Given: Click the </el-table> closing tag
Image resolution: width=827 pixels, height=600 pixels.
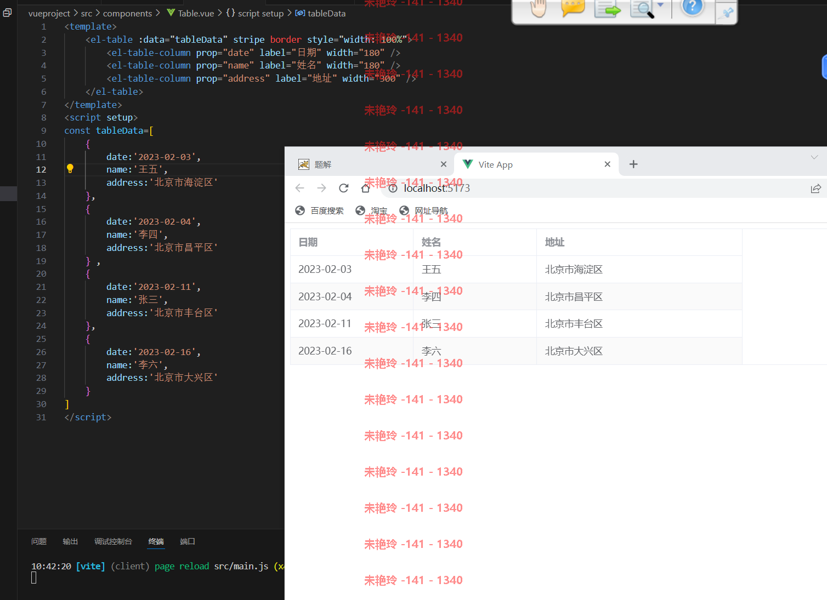Looking at the screenshot, I should [114, 92].
